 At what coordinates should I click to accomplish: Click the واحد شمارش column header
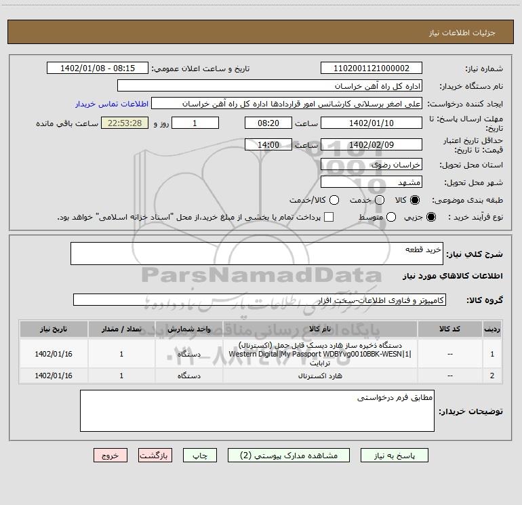[188, 329]
